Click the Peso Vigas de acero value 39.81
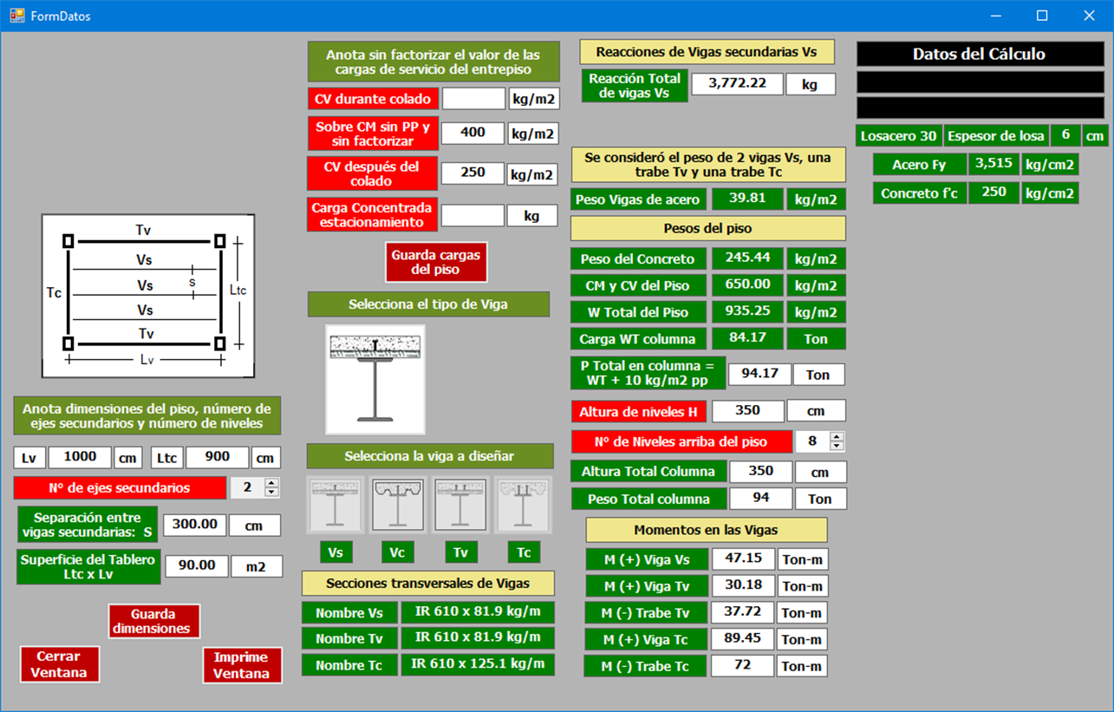 click(x=747, y=199)
